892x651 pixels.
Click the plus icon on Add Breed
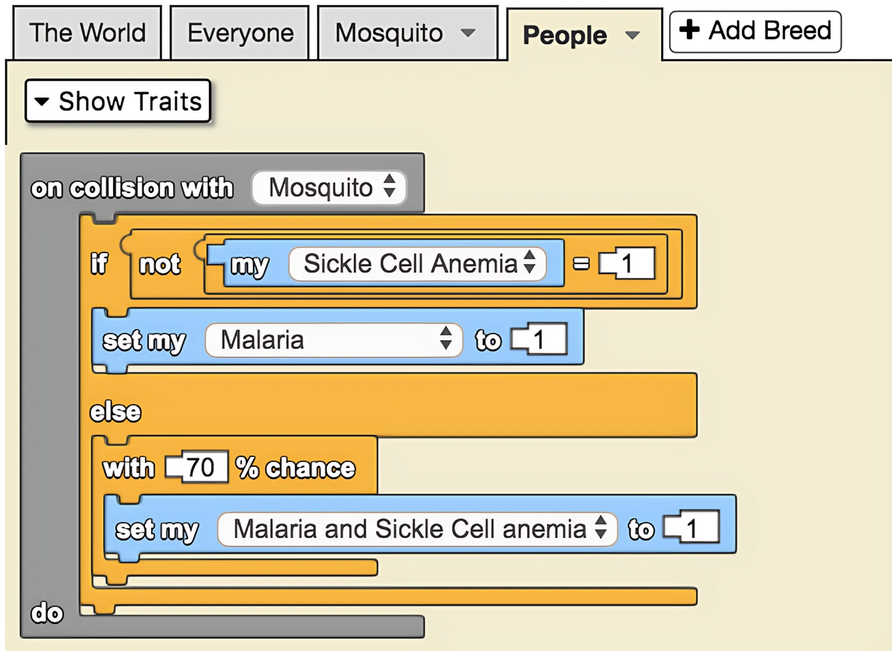click(x=689, y=30)
